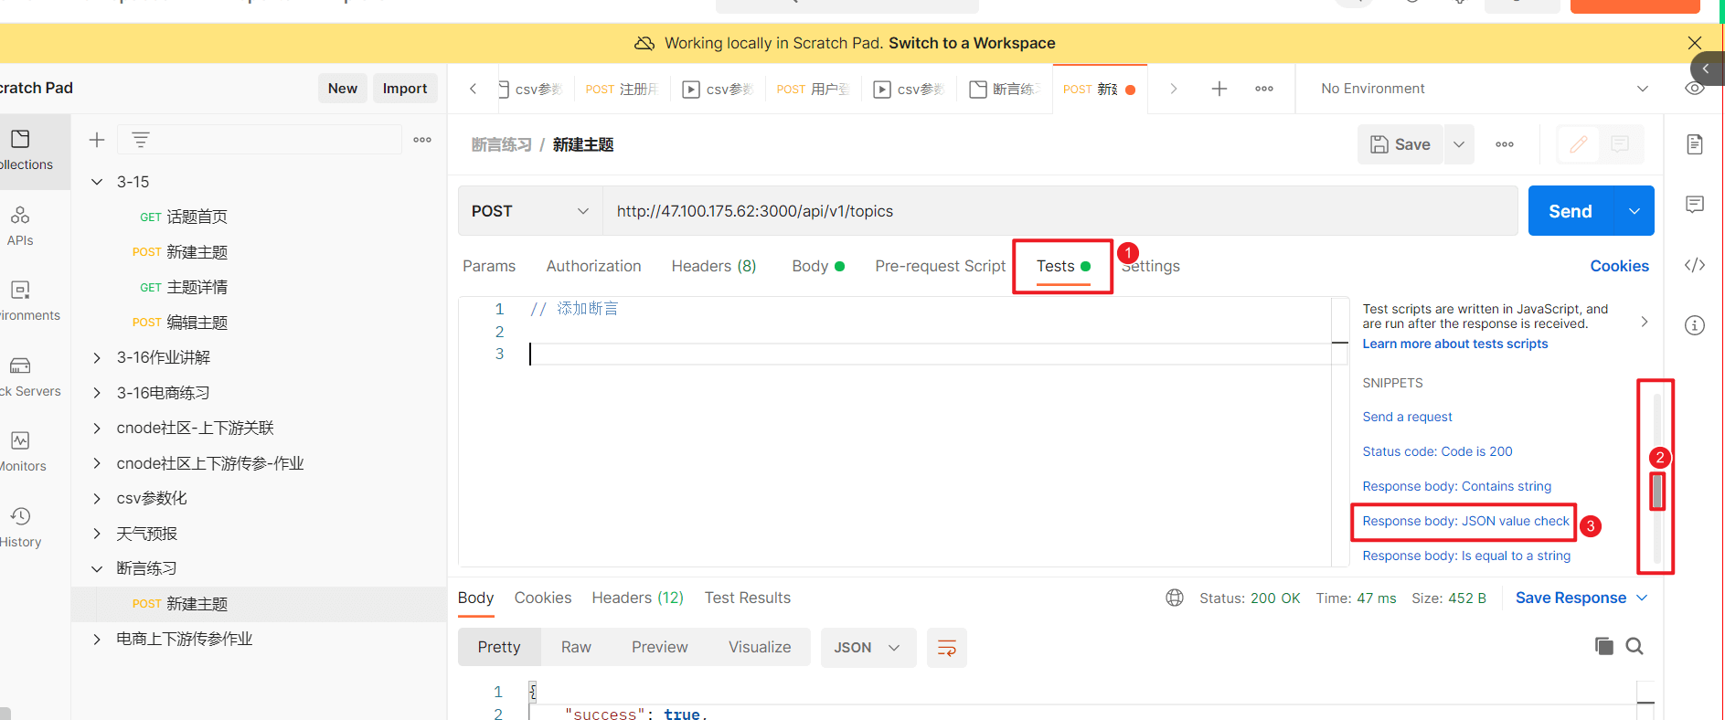
Task: Click the comment mode icon beside pencil
Action: click(x=1620, y=144)
